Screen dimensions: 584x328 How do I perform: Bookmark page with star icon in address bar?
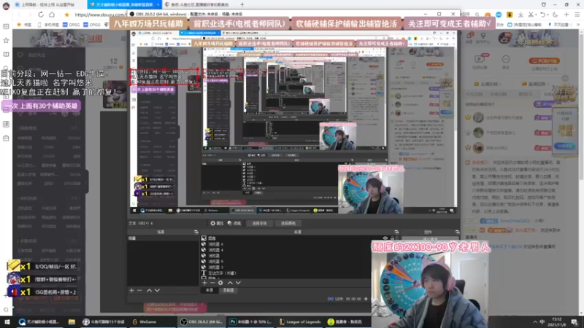point(66,15)
